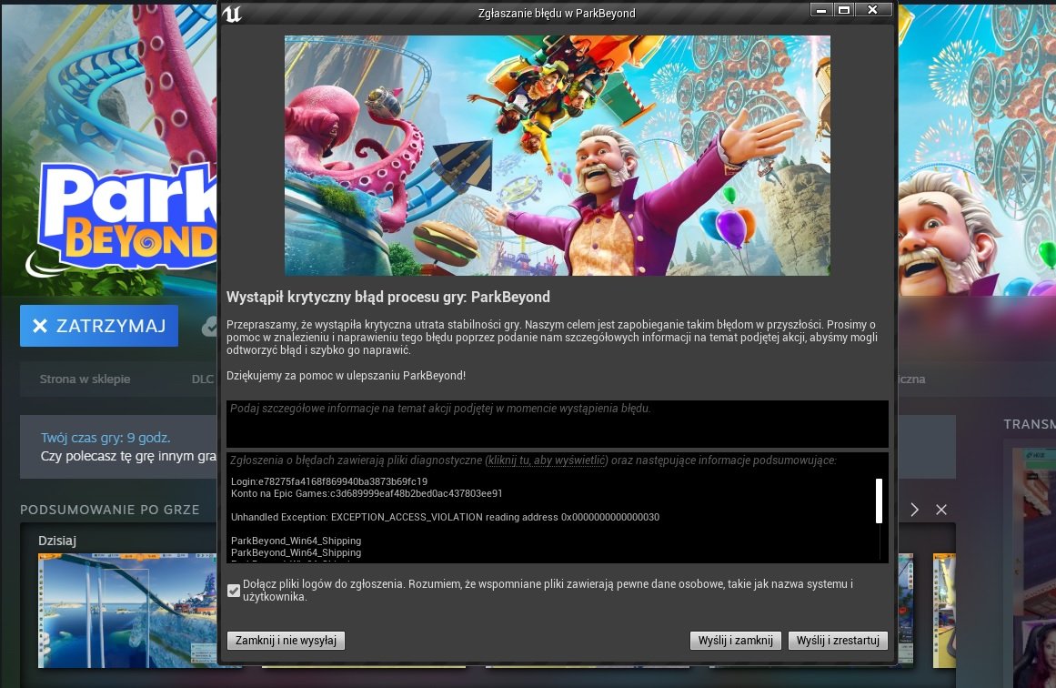This screenshot has height=688, width=1056.
Task: Click the Park Beyond key art banner in dialog
Action: (557, 156)
